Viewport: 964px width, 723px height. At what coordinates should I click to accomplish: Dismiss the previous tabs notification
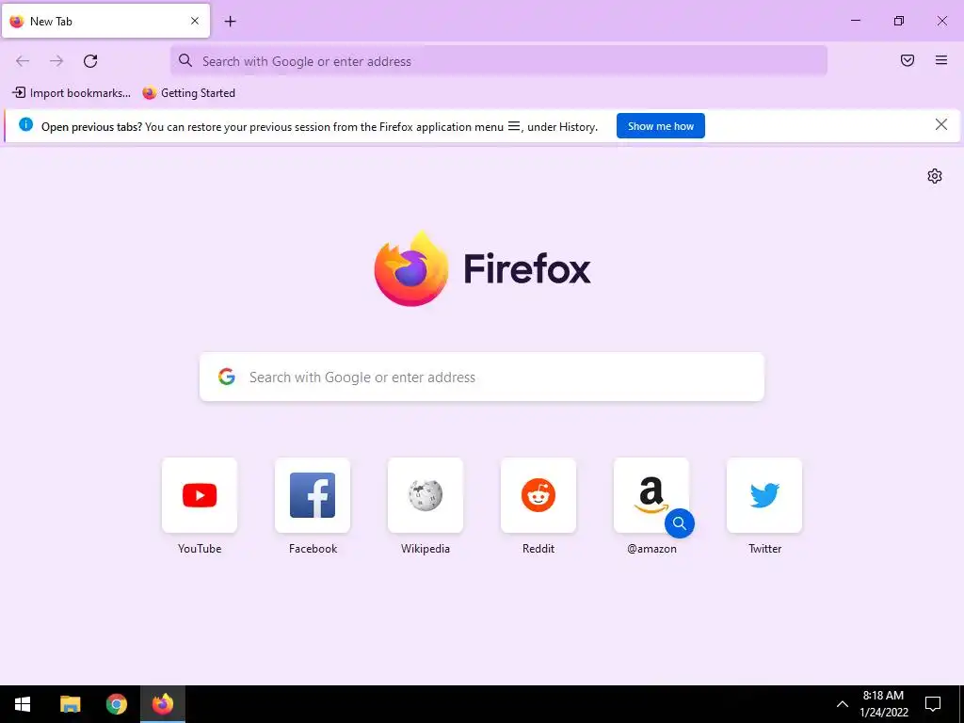(940, 125)
